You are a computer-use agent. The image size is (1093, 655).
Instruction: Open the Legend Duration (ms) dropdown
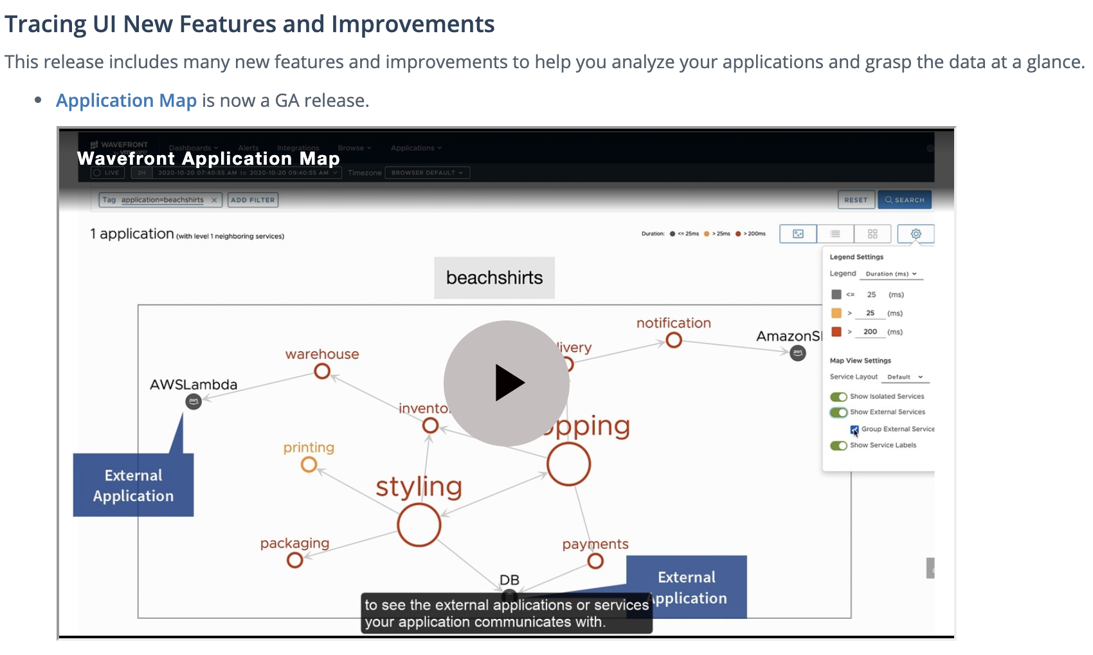(x=891, y=274)
